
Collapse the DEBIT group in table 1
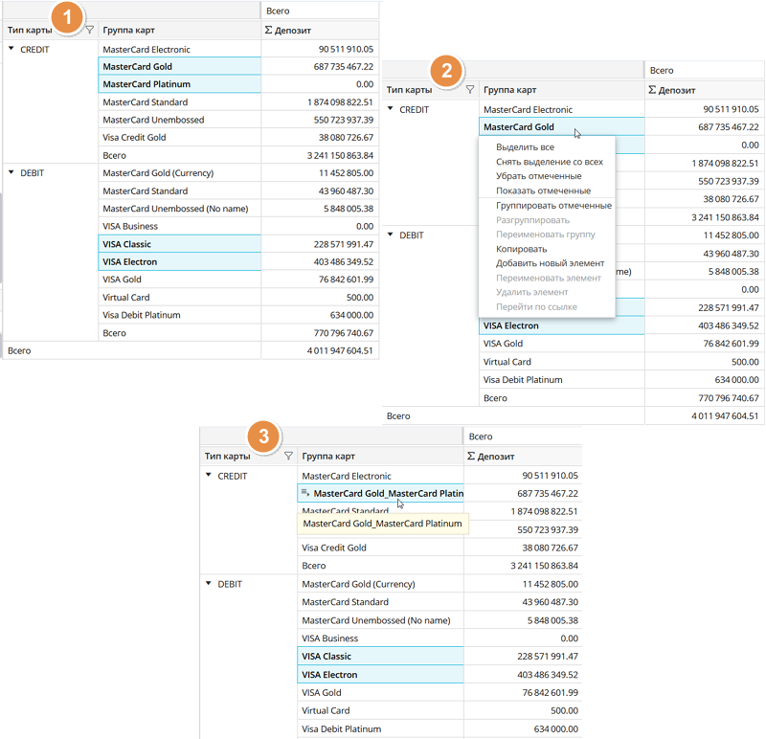click(x=11, y=172)
